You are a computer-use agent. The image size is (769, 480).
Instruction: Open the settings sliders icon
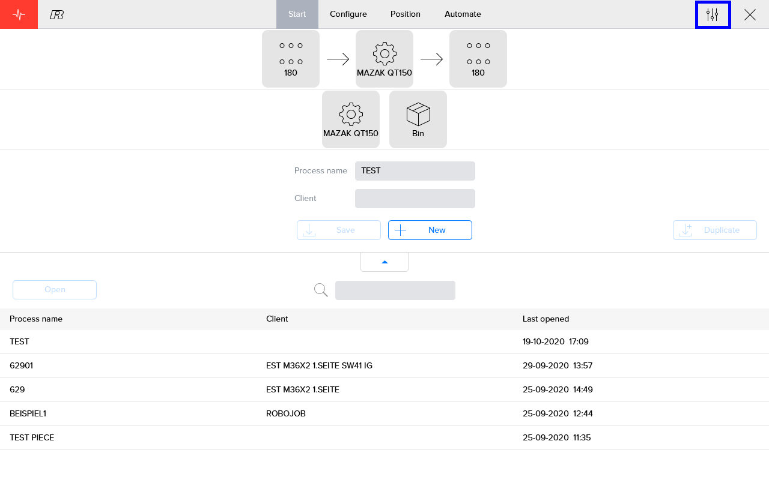pyautogui.click(x=713, y=14)
